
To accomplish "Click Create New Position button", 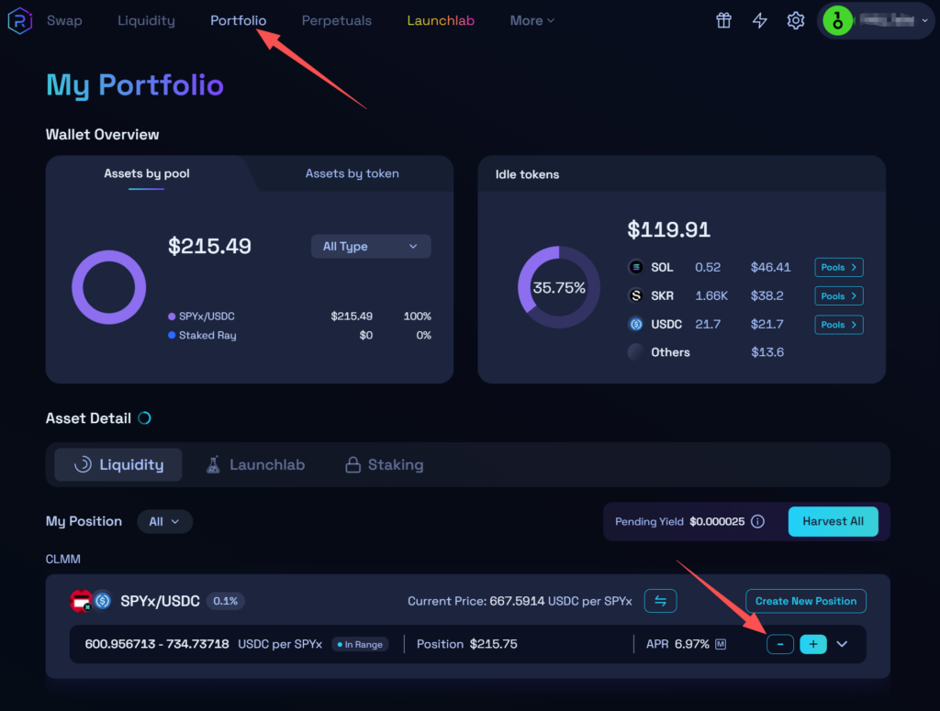I will pos(805,601).
